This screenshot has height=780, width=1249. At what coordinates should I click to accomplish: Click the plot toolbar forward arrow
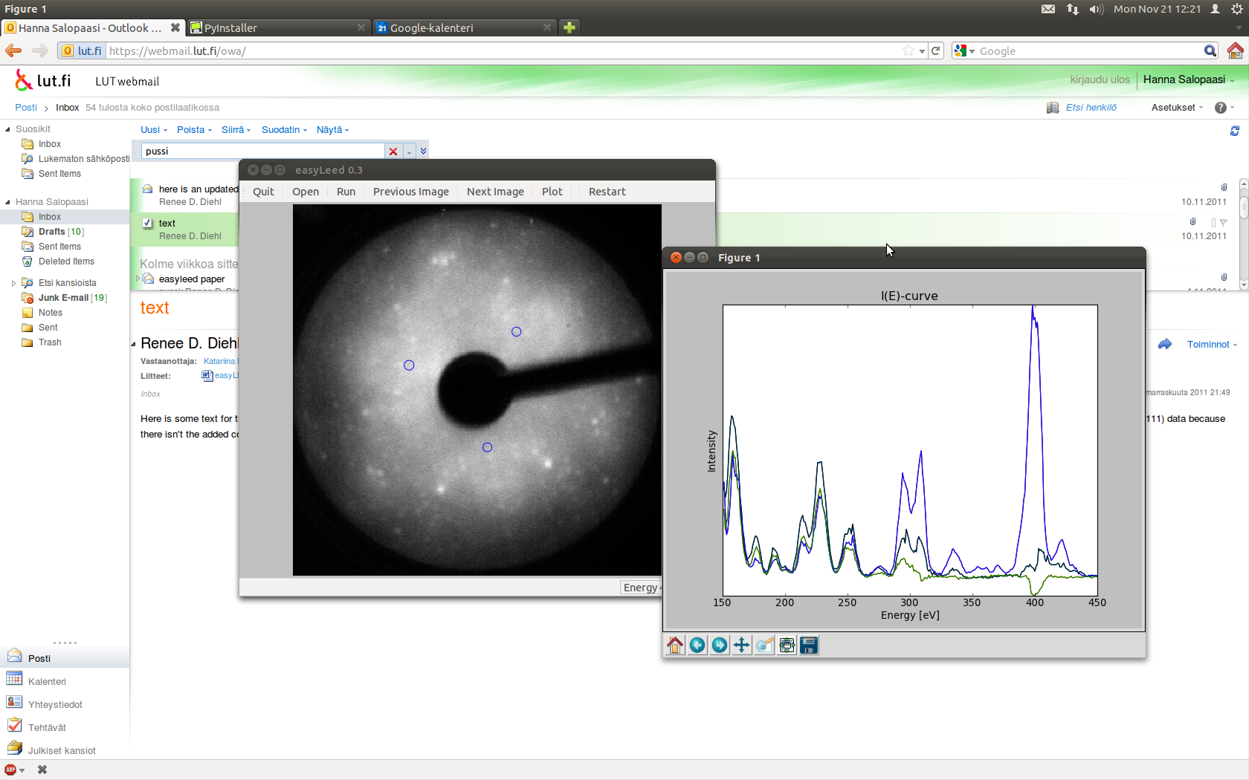[x=720, y=645]
